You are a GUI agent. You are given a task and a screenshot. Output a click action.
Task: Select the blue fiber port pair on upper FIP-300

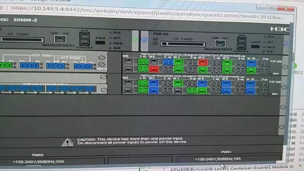coord(168,62)
